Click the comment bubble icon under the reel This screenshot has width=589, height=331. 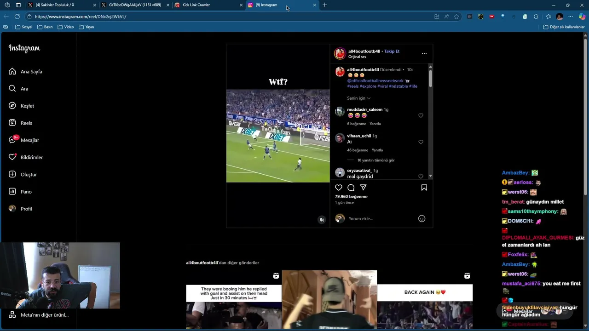(351, 188)
